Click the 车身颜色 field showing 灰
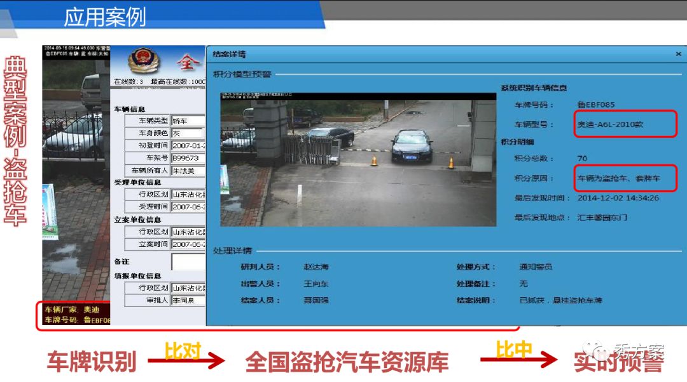Image resolution: width=687 pixels, height=382 pixels. pyautogui.click(x=187, y=133)
